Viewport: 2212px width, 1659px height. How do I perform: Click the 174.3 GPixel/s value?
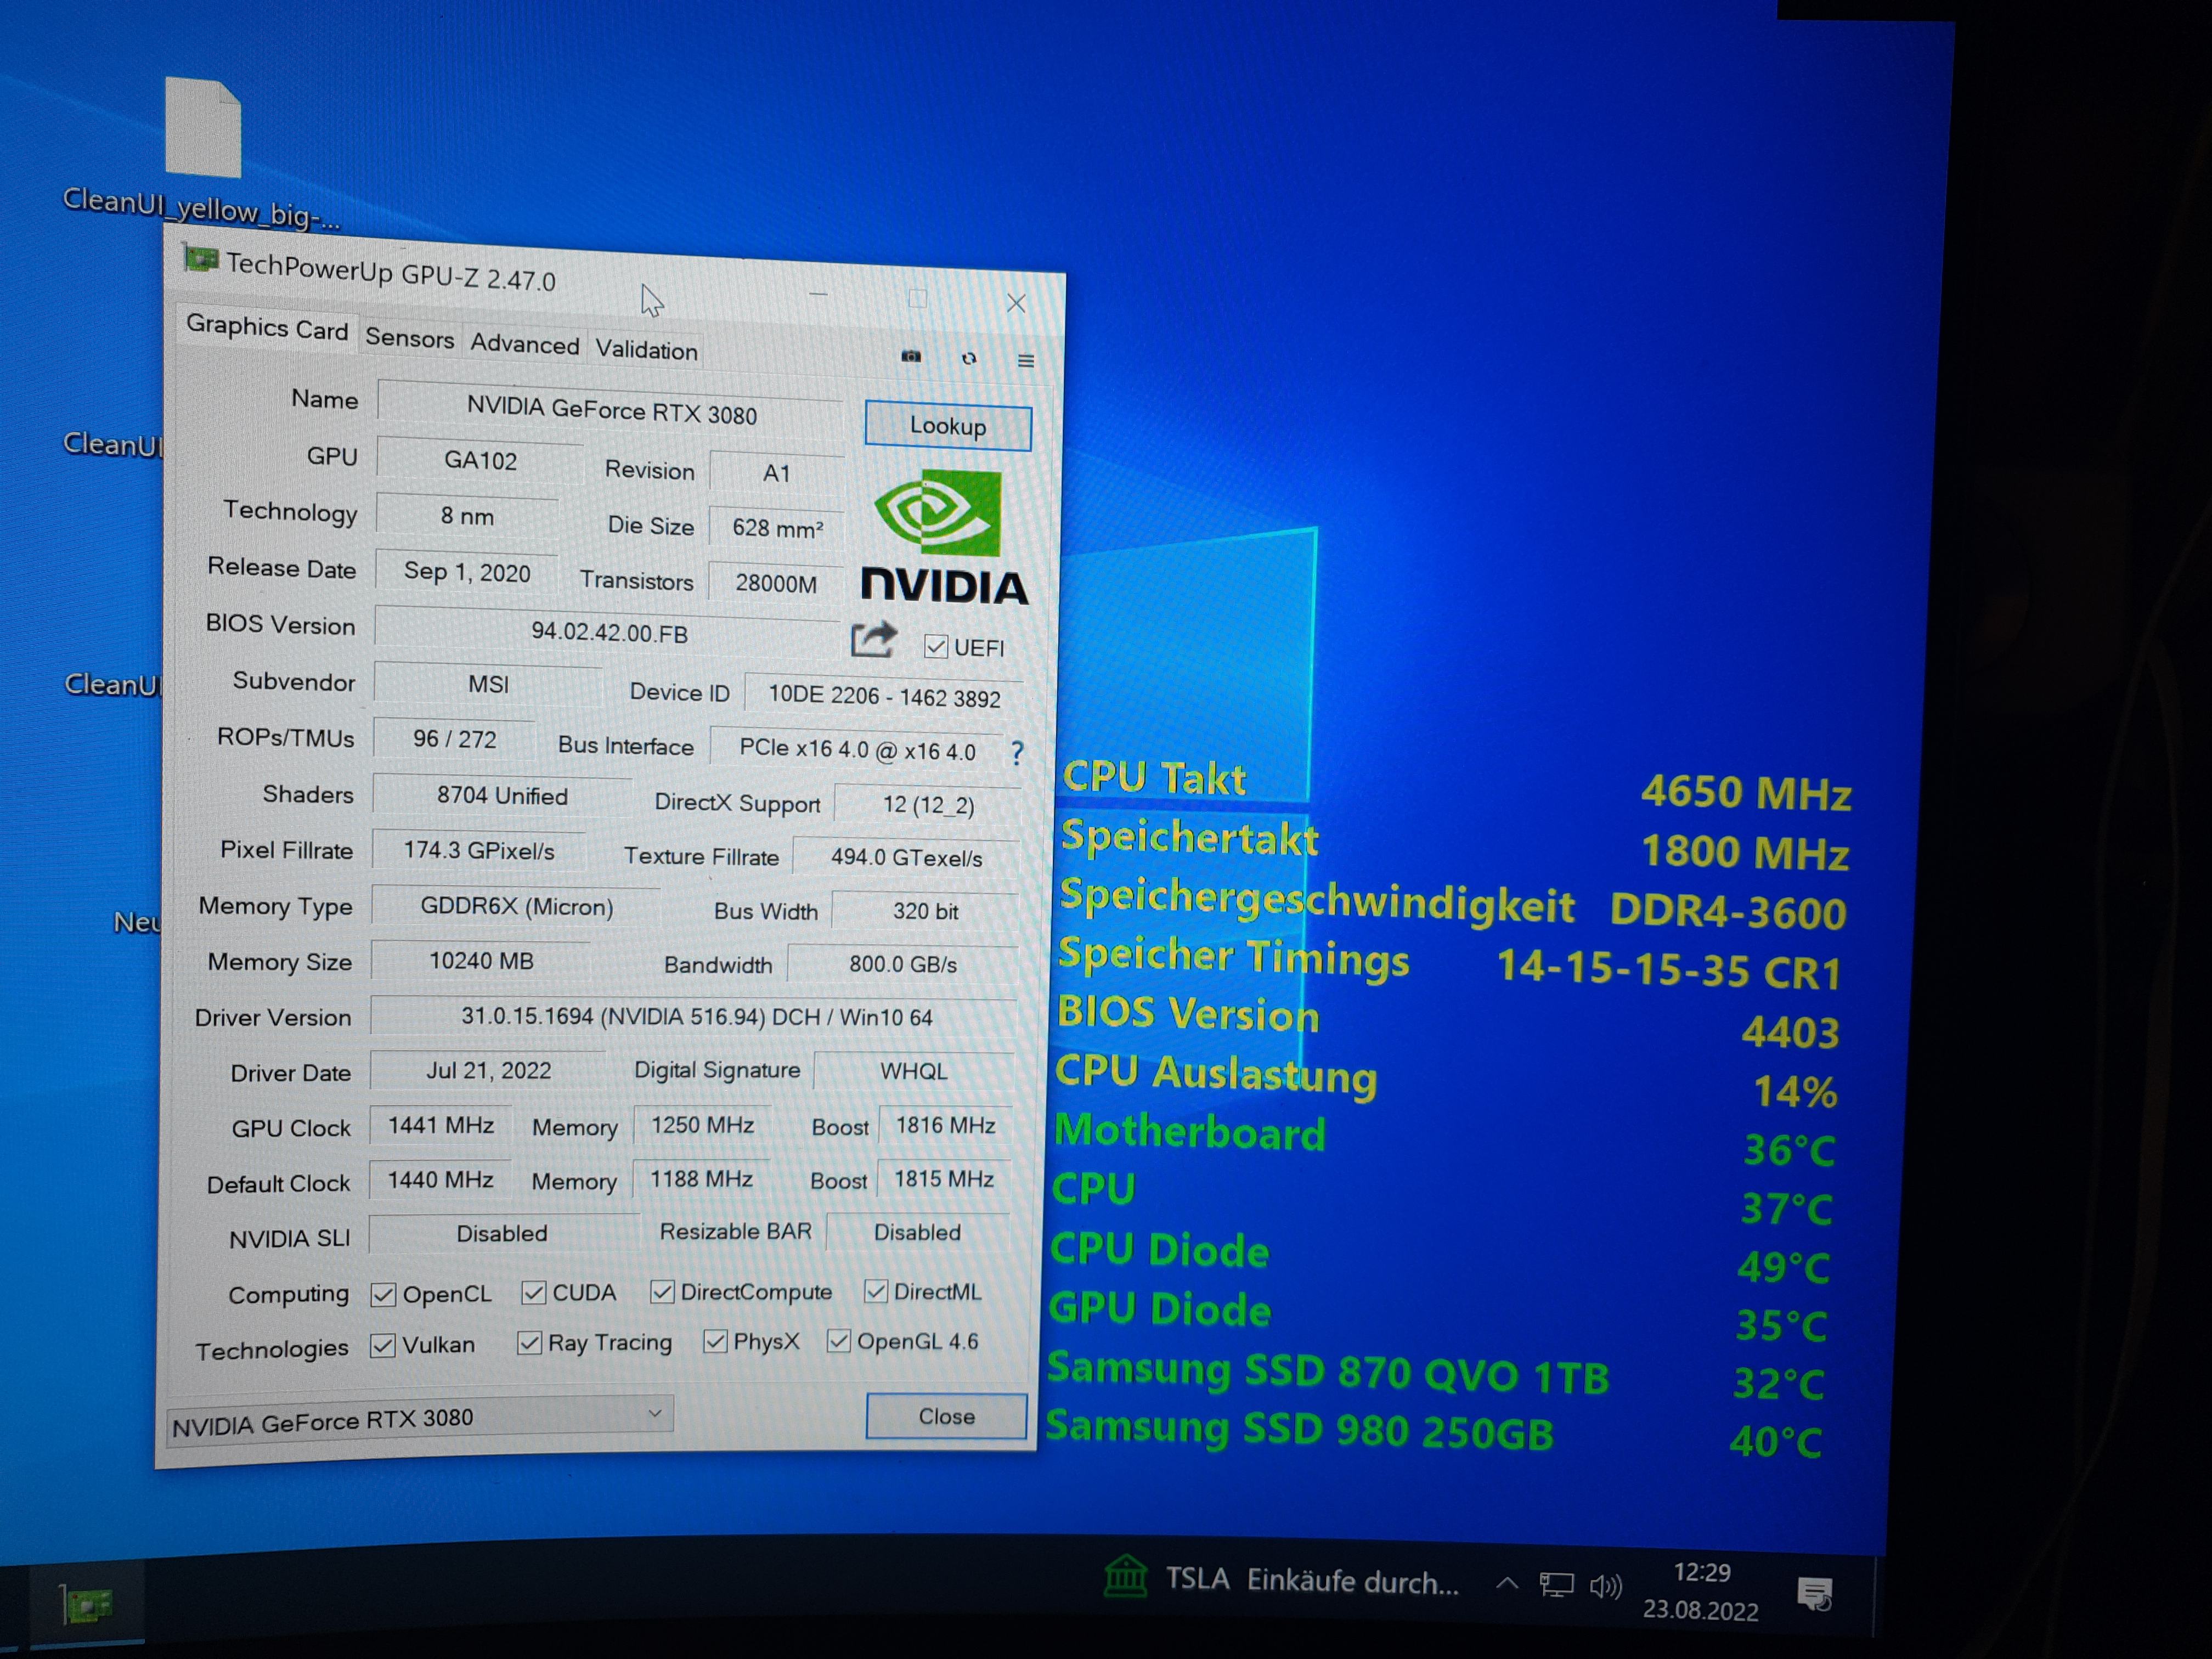[x=478, y=851]
